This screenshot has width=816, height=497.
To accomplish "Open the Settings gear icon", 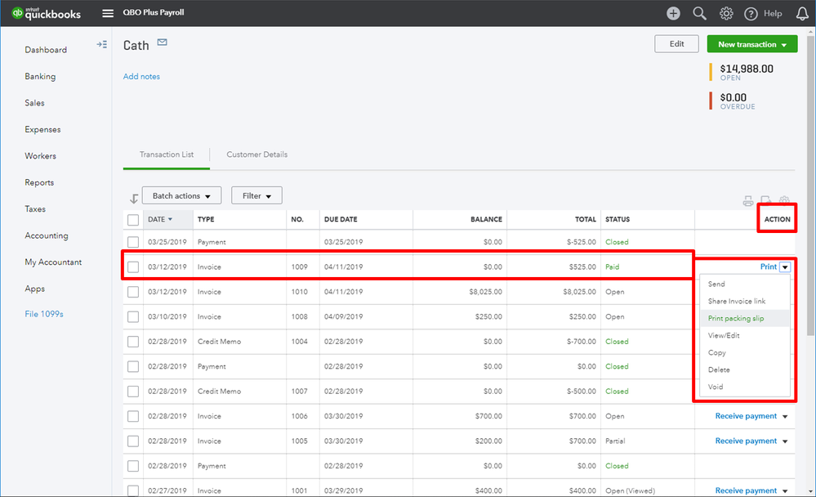I will click(725, 13).
